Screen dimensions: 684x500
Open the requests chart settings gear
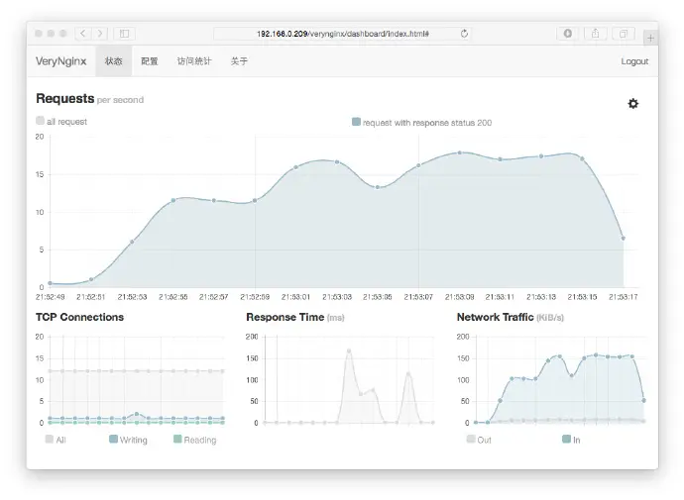[632, 103]
